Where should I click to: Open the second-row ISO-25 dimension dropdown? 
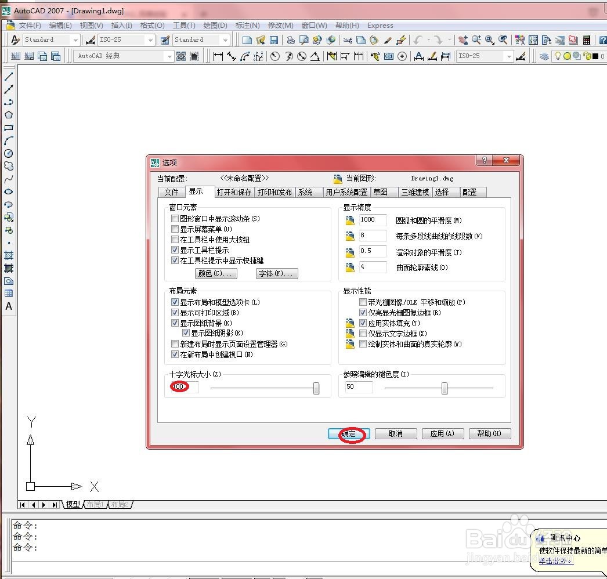coord(509,56)
